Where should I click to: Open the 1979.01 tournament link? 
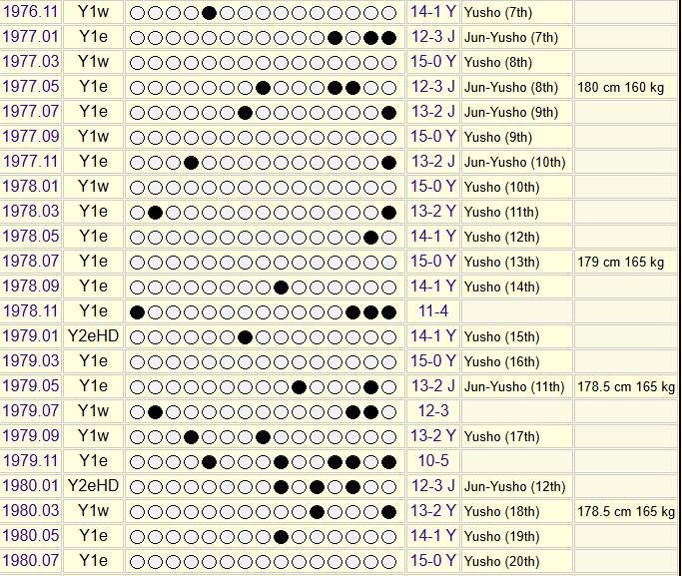coord(30,336)
